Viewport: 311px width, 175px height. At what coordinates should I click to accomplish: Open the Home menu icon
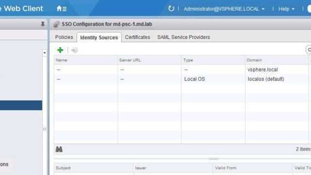point(62,9)
